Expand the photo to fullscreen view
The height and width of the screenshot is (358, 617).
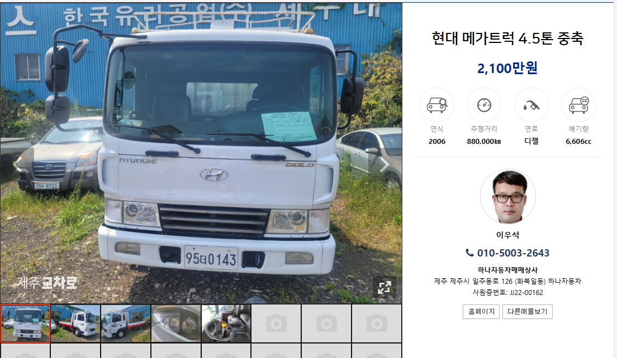[x=384, y=287]
